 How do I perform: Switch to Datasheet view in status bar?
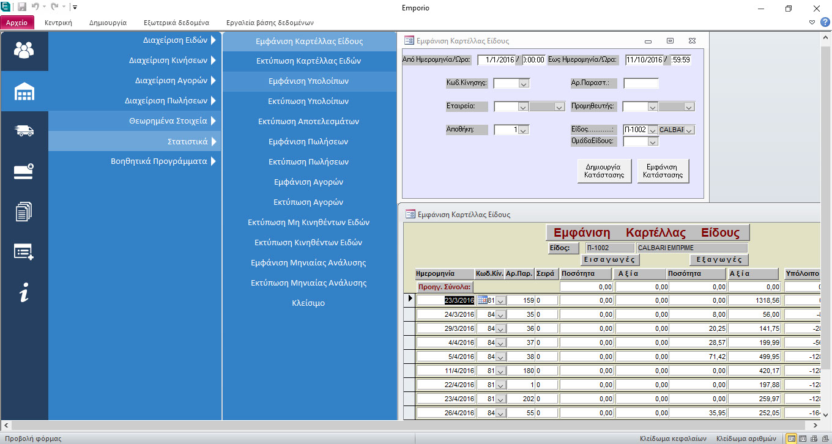tap(803, 438)
